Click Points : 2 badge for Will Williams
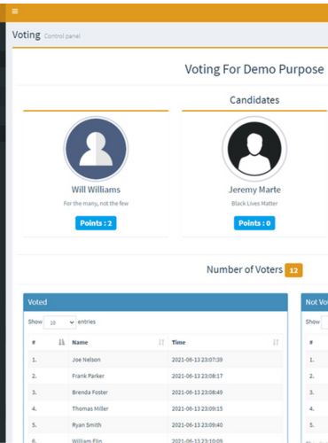The image size is (328, 443). point(96,223)
